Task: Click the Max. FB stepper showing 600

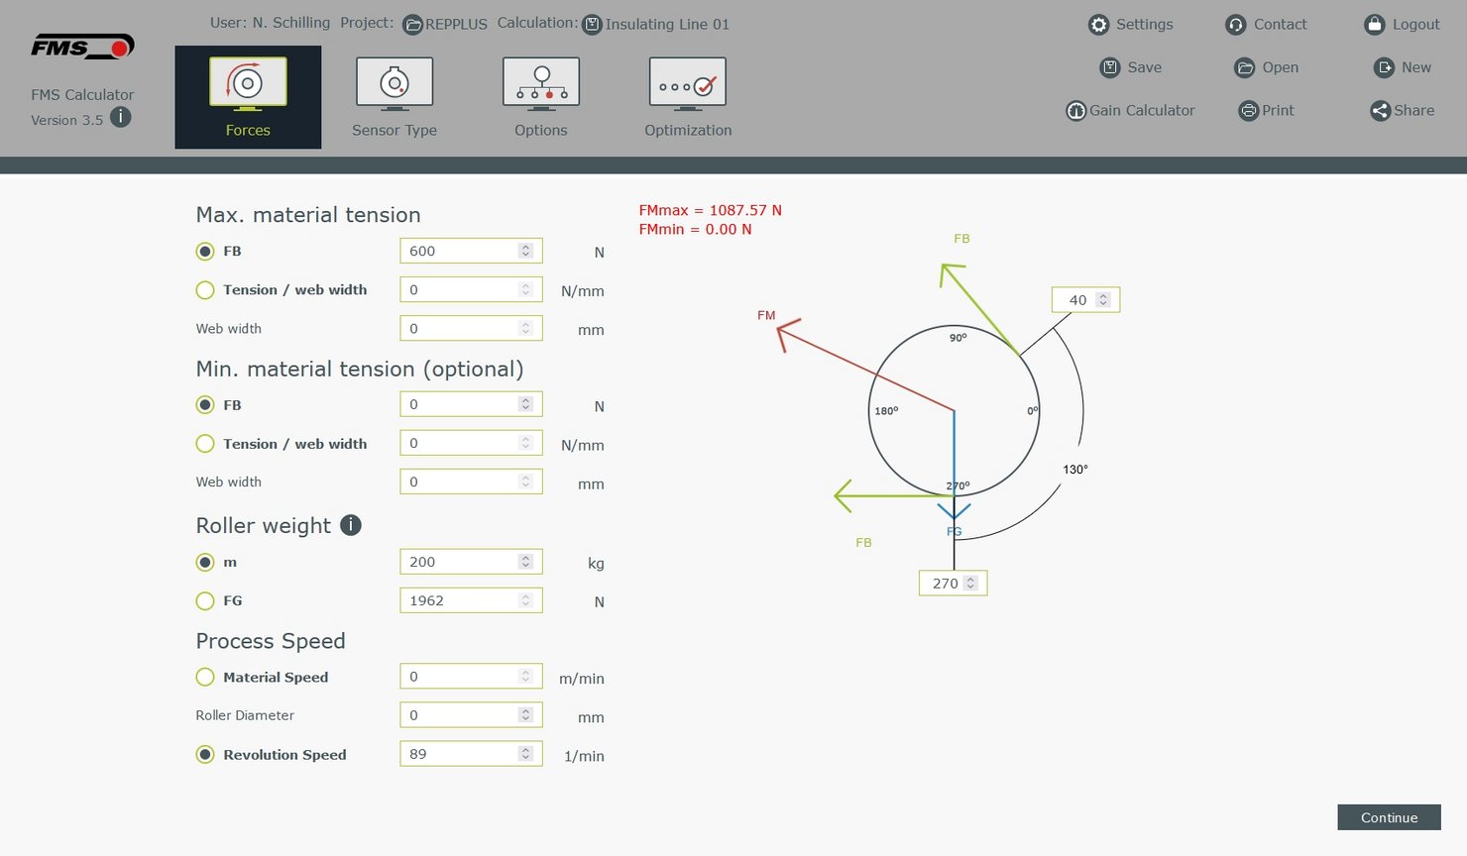Action: pyautogui.click(x=526, y=251)
